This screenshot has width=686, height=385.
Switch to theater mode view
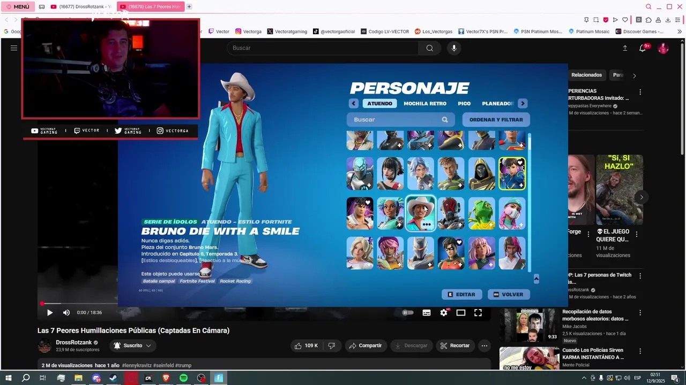pos(461,313)
